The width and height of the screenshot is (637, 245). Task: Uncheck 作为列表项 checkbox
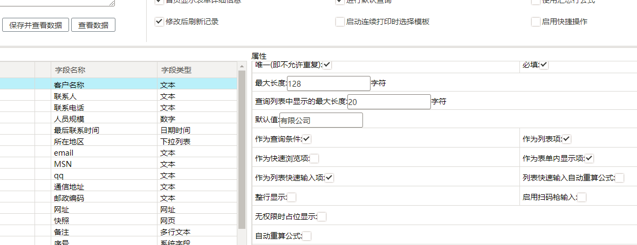click(x=567, y=139)
